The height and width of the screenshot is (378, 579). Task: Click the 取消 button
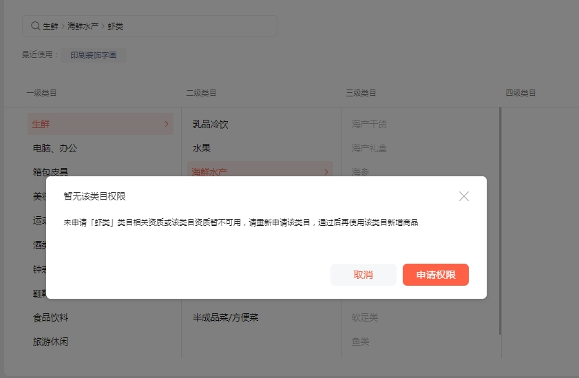pyautogui.click(x=364, y=275)
